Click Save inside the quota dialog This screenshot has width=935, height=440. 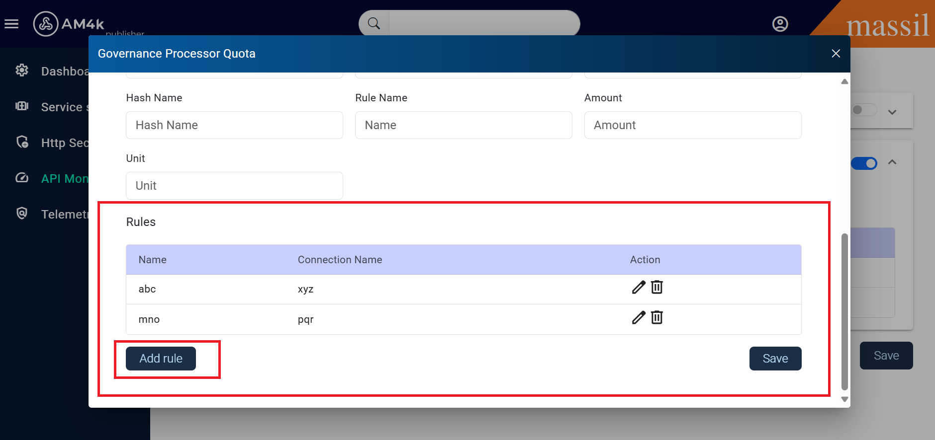775,359
